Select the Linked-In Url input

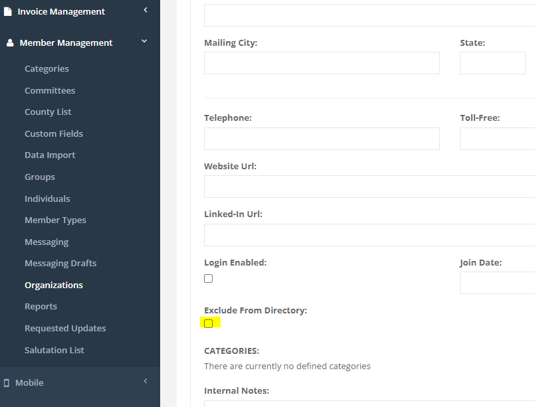pyautogui.click(x=369, y=235)
